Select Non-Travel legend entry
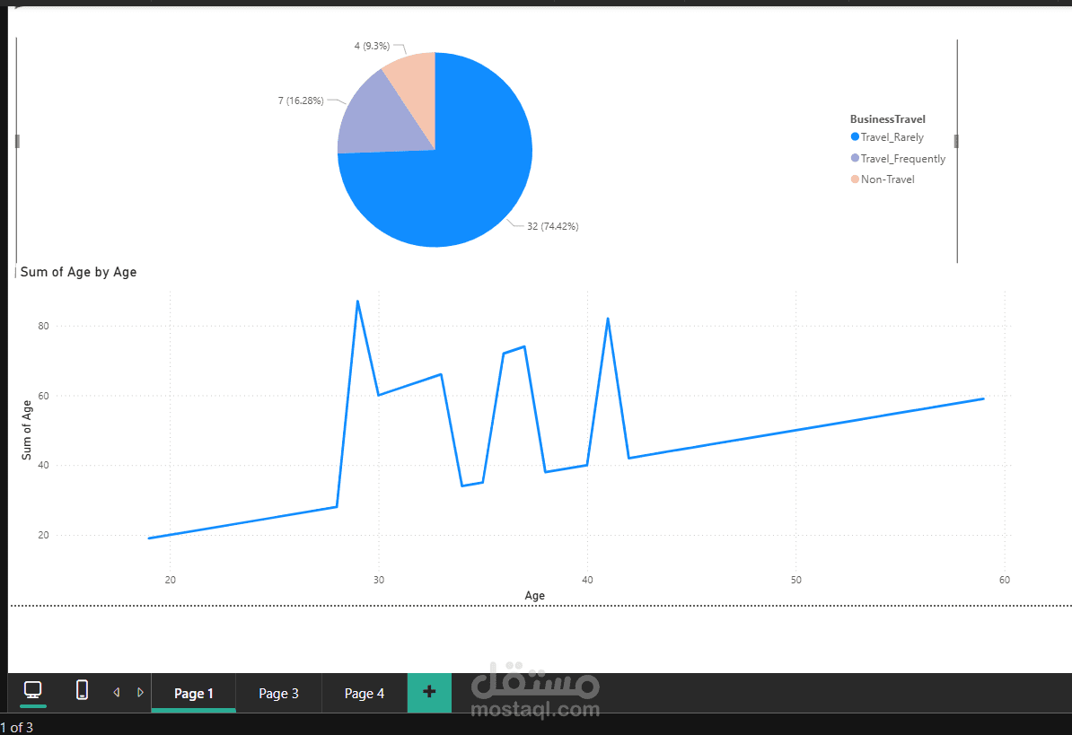 pos(882,179)
